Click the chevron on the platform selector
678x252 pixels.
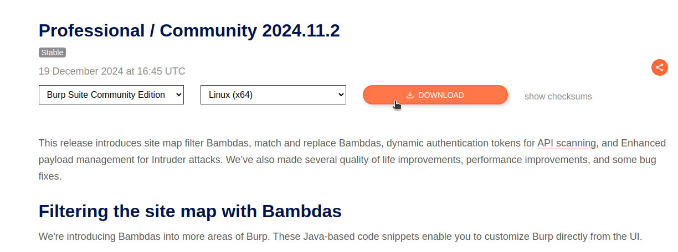pos(341,95)
